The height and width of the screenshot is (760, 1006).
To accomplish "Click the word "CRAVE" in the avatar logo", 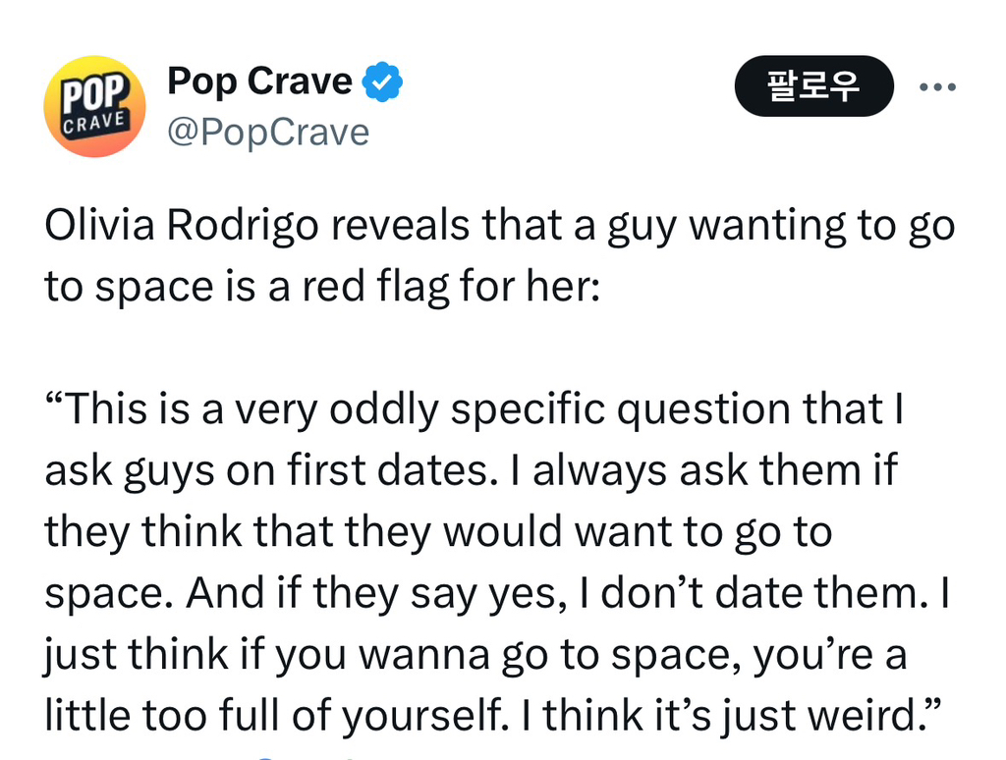I will (94, 124).
